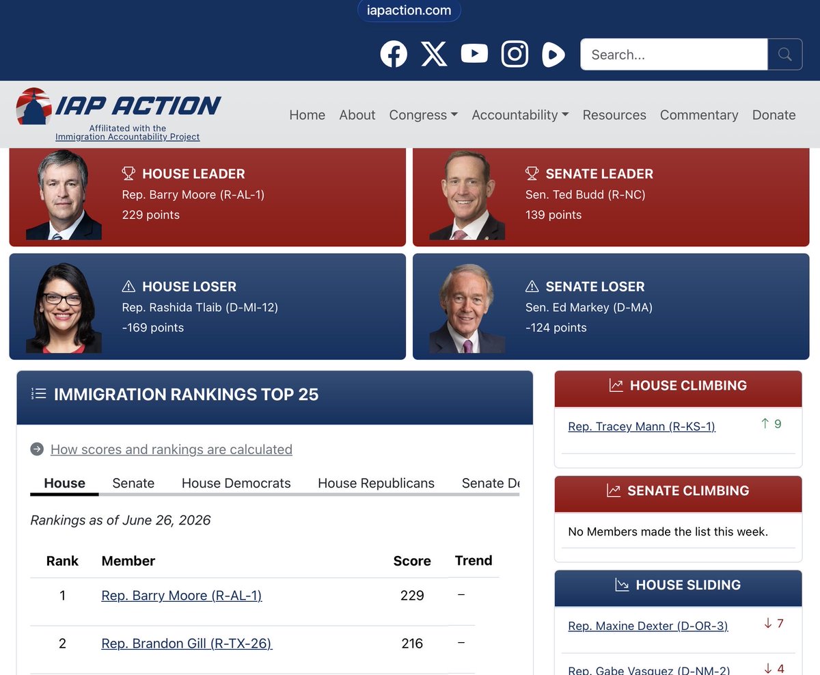Click Ted Budd's portrait photo
Viewport: 820px width, 675px height.
pyautogui.click(x=467, y=195)
